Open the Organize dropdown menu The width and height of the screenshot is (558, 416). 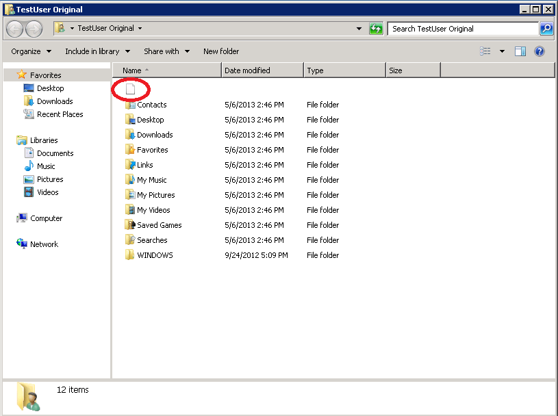click(31, 51)
